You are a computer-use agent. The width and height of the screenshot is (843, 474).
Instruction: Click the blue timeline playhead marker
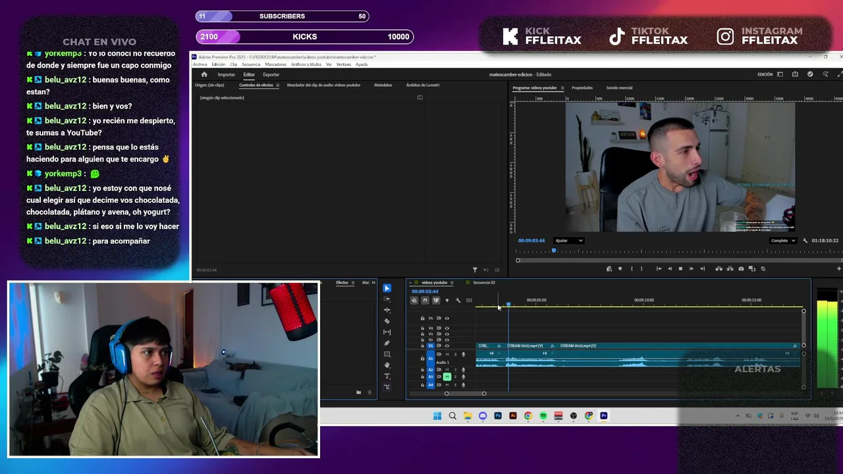tap(508, 304)
